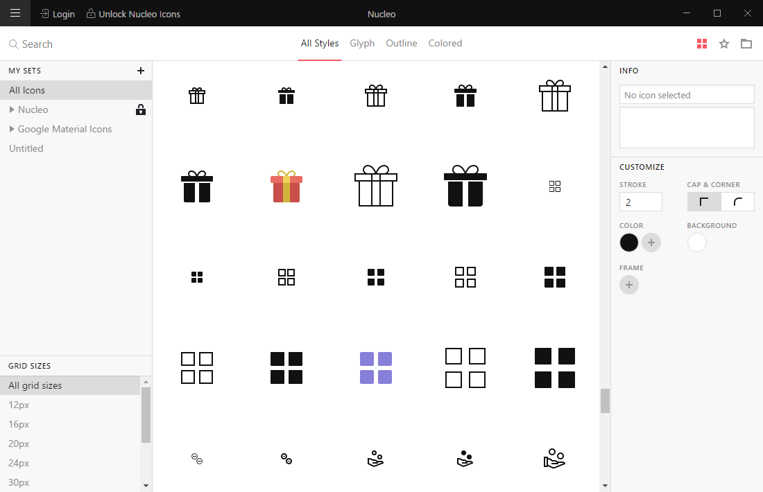This screenshot has height=492, width=763.
Task: Open the folder icon in toolbar
Action: pyautogui.click(x=746, y=44)
